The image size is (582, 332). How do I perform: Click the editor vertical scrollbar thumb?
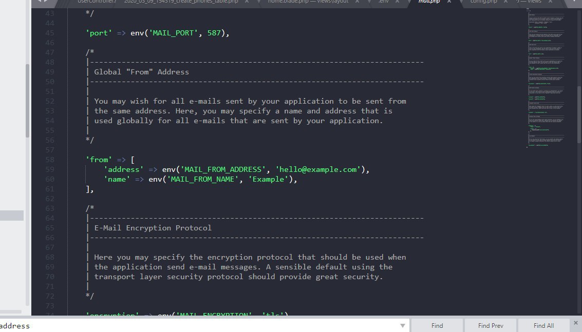pyautogui.click(x=579, y=114)
